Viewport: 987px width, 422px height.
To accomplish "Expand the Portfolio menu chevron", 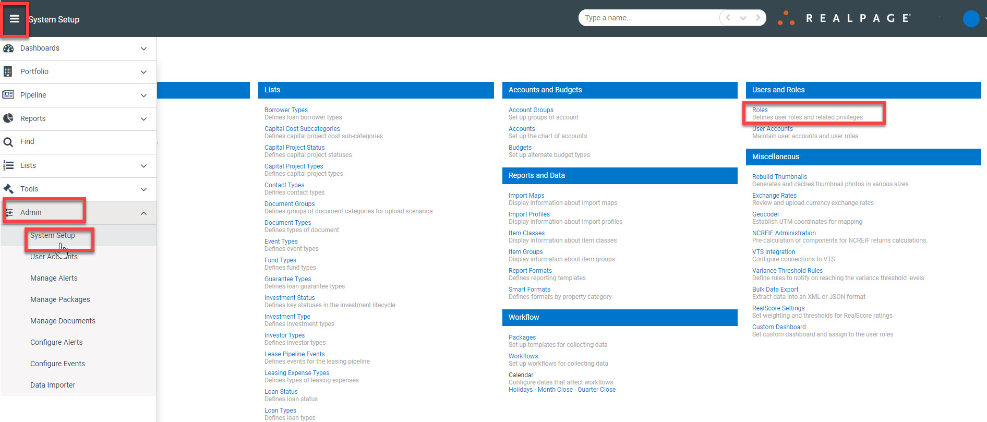I will pyautogui.click(x=143, y=72).
